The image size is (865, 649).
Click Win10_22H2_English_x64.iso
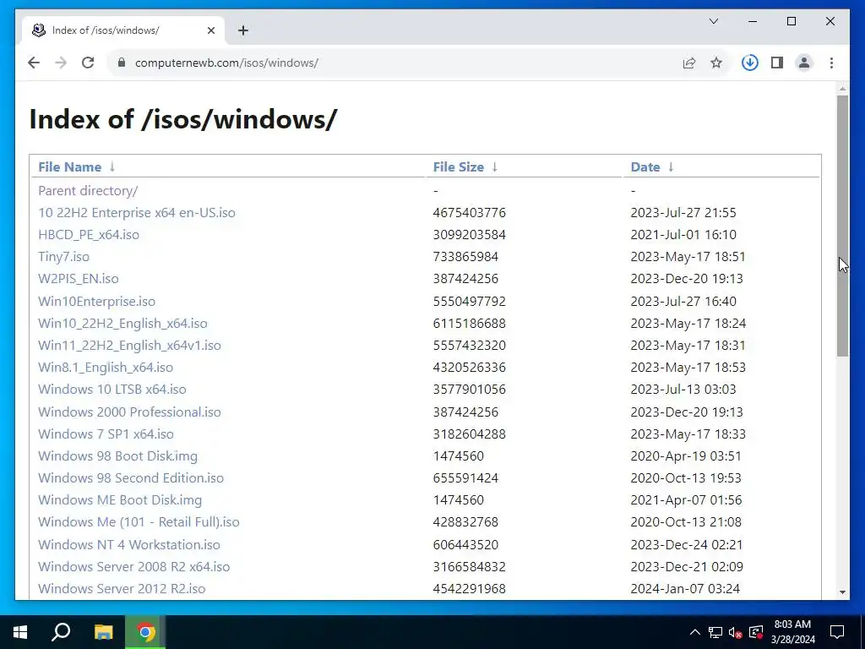pos(122,324)
